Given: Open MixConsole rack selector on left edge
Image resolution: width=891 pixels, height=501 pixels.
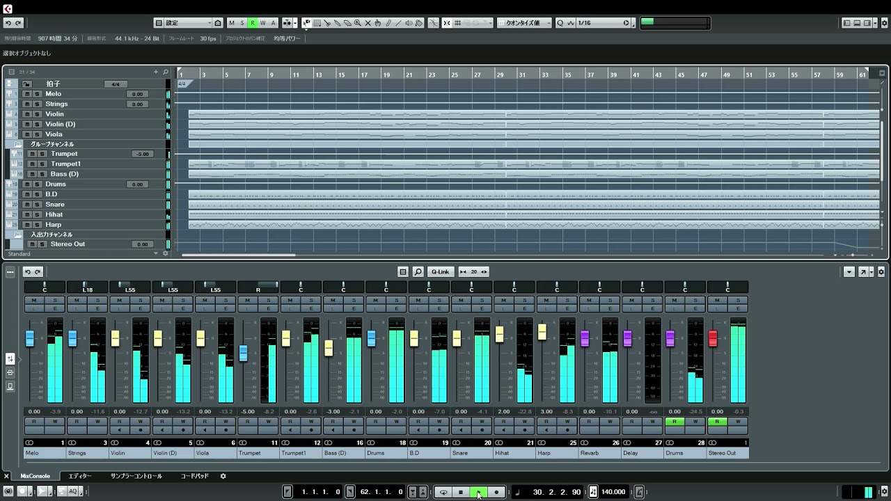Looking at the screenshot, I should [x=10, y=272].
